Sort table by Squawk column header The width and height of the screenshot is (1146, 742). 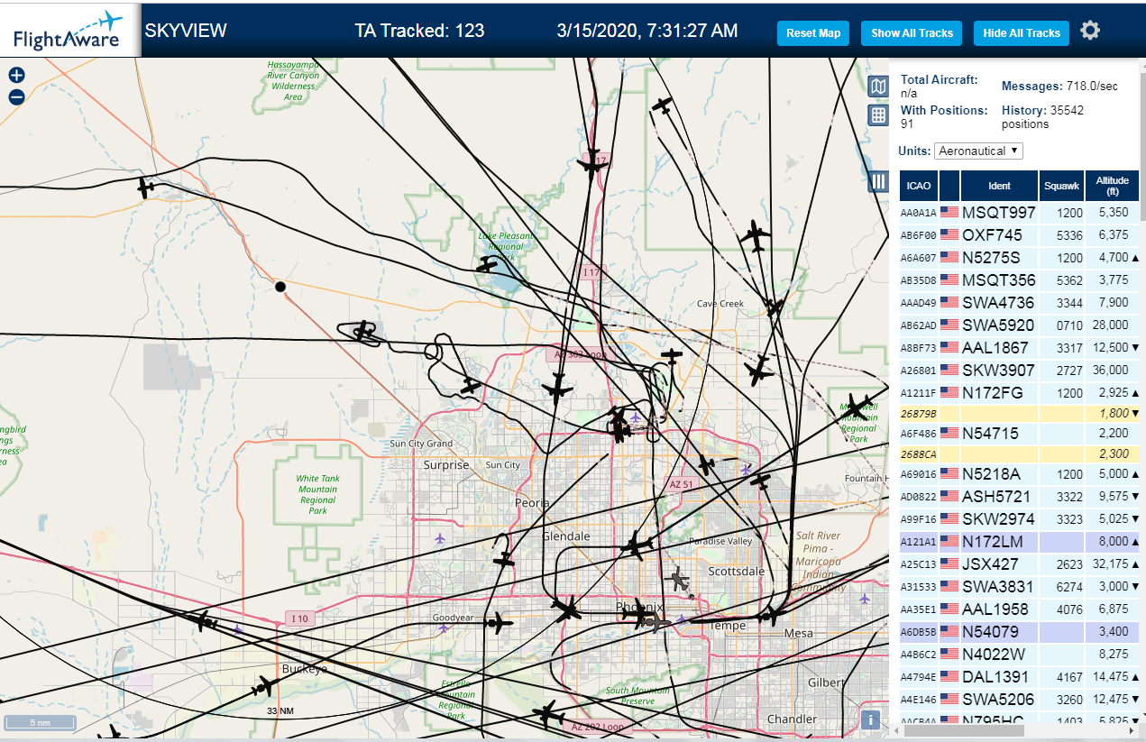coord(1061,186)
